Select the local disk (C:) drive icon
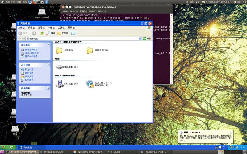247x154 pixels. [59, 67]
